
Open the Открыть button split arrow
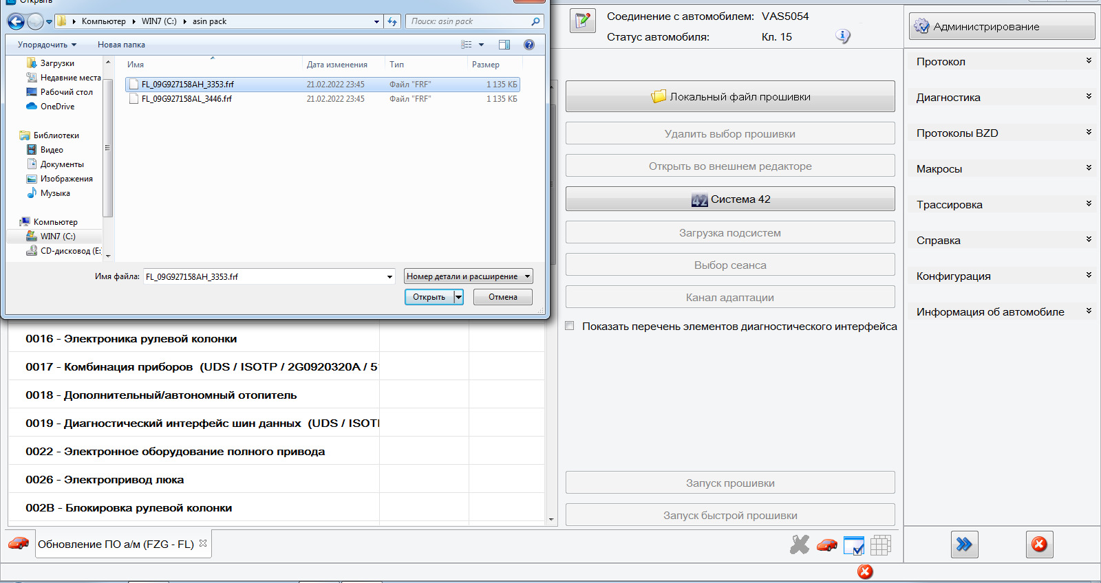[458, 297]
